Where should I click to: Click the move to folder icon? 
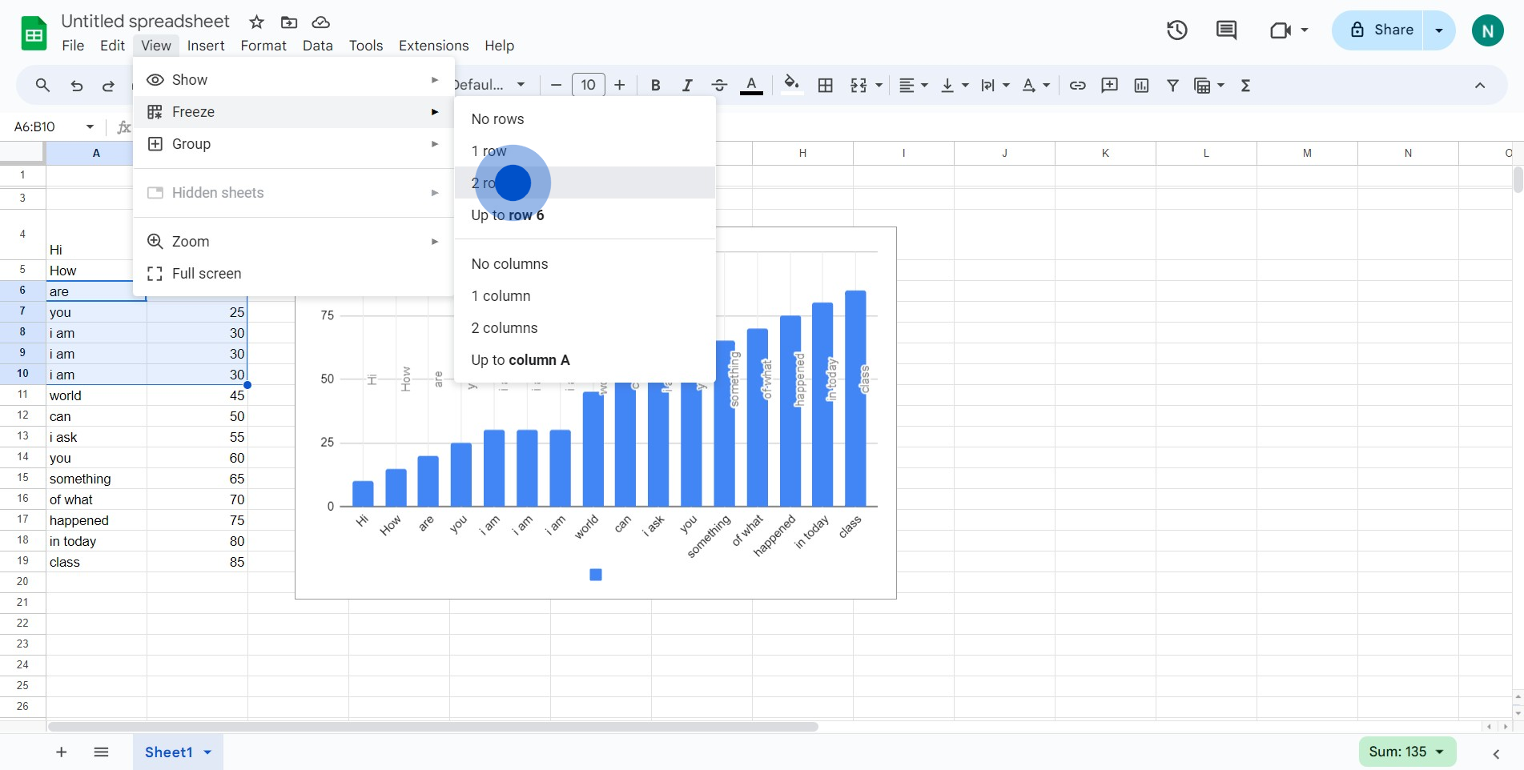pos(289,22)
